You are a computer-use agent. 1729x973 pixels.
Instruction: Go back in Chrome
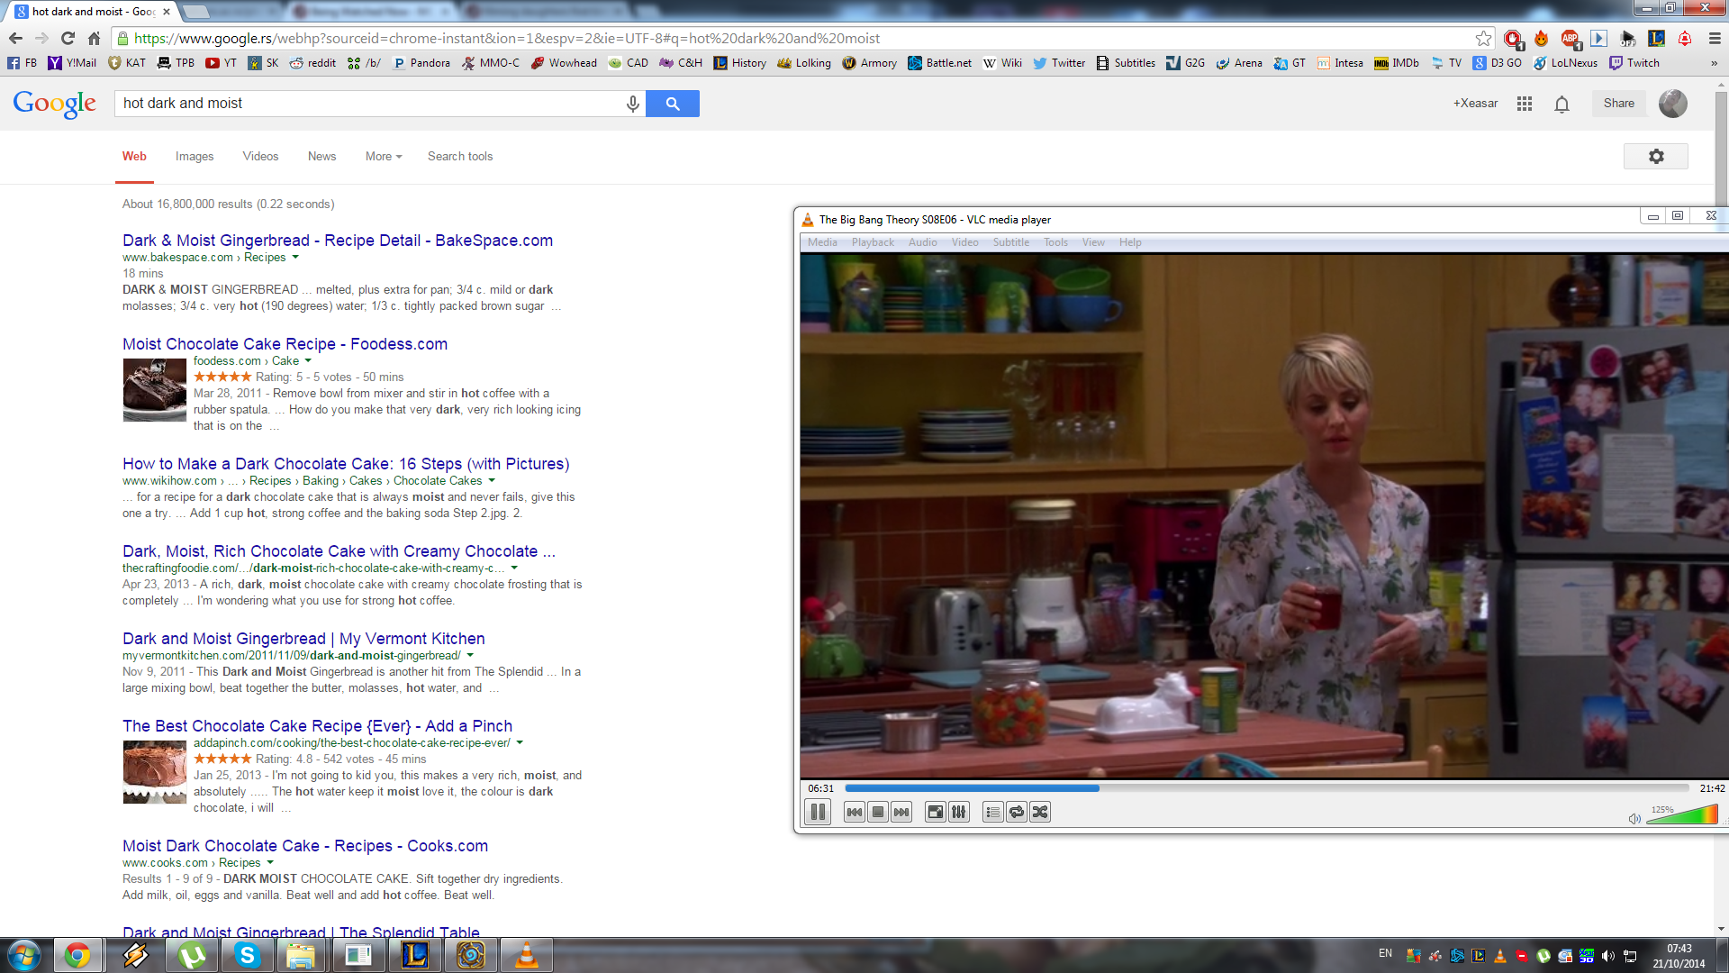(x=15, y=39)
